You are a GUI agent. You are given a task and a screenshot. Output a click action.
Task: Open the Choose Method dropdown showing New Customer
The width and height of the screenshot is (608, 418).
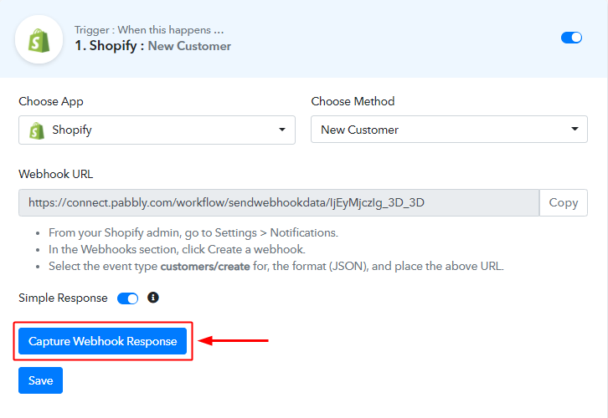(x=449, y=129)
